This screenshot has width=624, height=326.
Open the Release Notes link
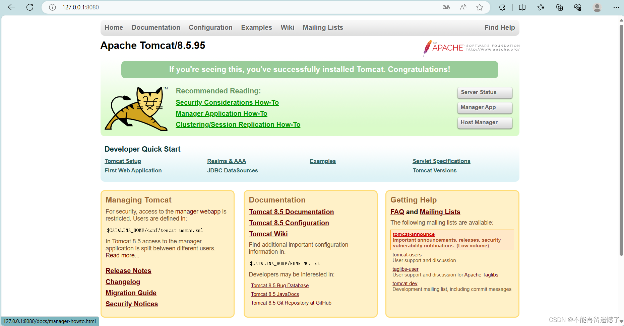tap(128, 271)
